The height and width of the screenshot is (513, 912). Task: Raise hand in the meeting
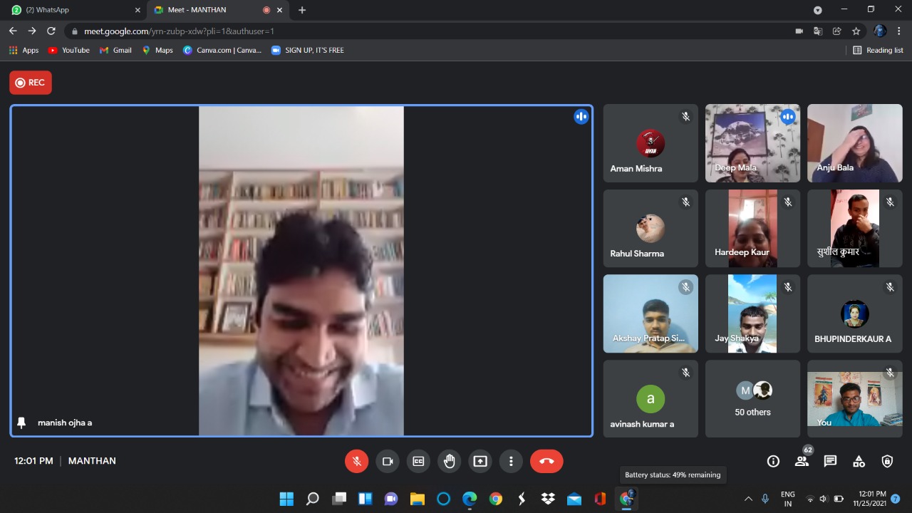(x=449, y=461)
